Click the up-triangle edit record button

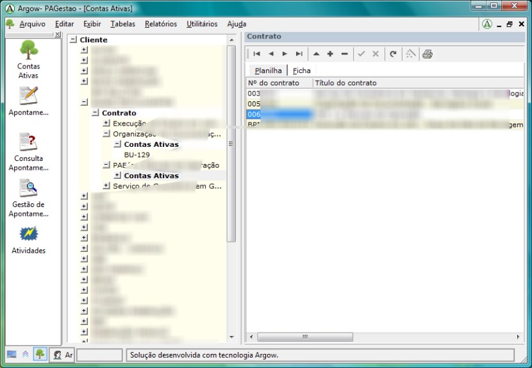click(x=316, y=54)
